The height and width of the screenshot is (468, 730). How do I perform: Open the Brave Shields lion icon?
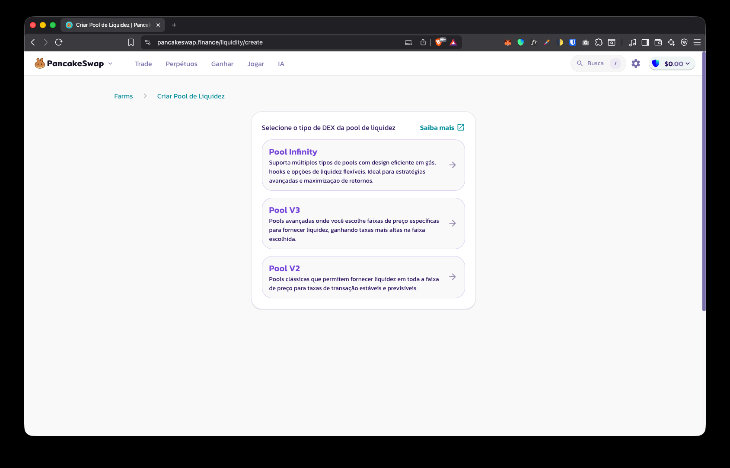coord(440,42)
